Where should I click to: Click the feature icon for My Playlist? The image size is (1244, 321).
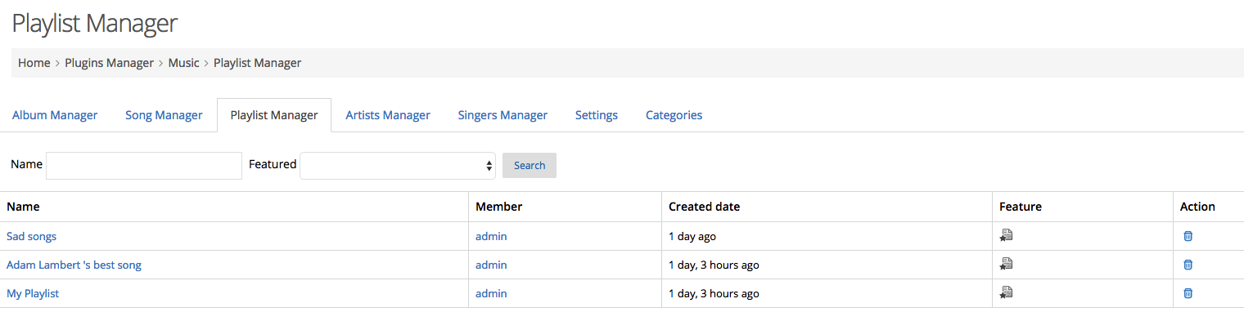coord(1006,292)
